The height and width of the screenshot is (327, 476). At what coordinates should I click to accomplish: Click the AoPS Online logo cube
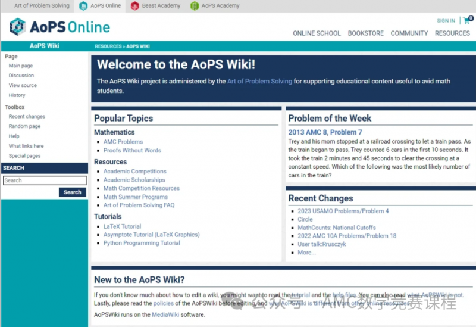(17, 27)
